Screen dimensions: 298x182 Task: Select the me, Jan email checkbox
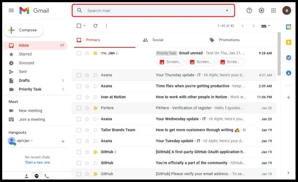pyautogui.click(x=79, y=53)
